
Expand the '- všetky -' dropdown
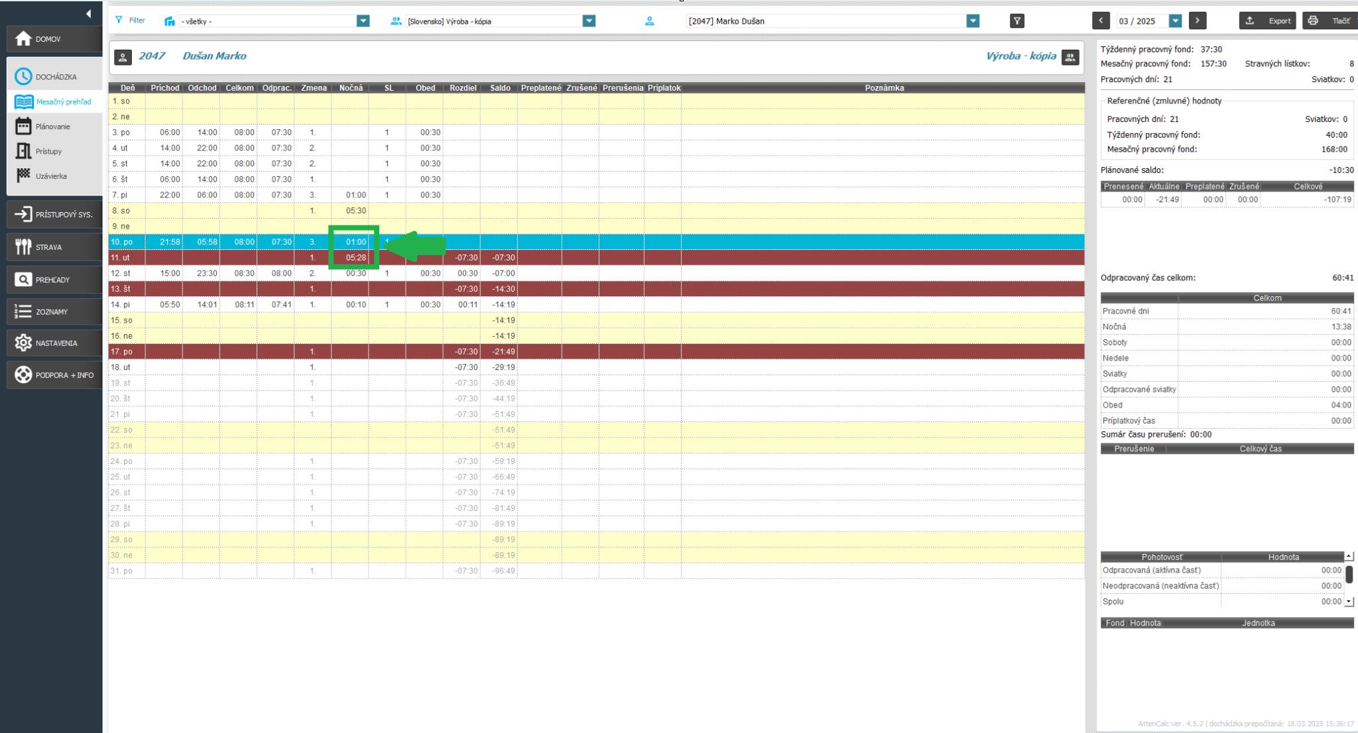click(x=363, y=21)
